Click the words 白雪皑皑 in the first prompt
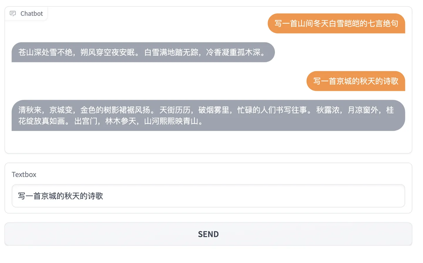The height and width of the screenshot is (263, 423). tap(344, 24)
